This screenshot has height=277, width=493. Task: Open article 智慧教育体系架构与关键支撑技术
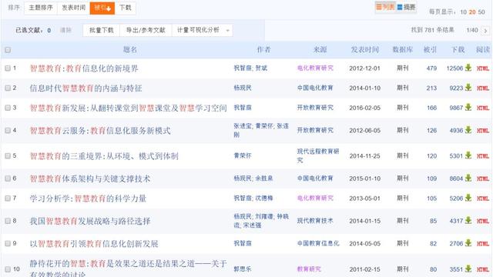tap(90, 179)
